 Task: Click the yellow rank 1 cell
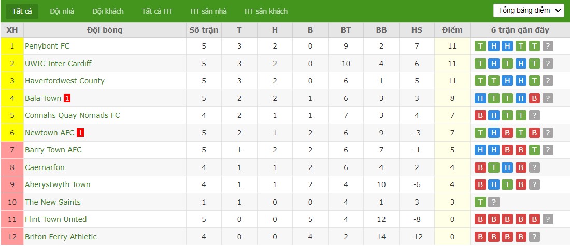(x=12, y=47)
